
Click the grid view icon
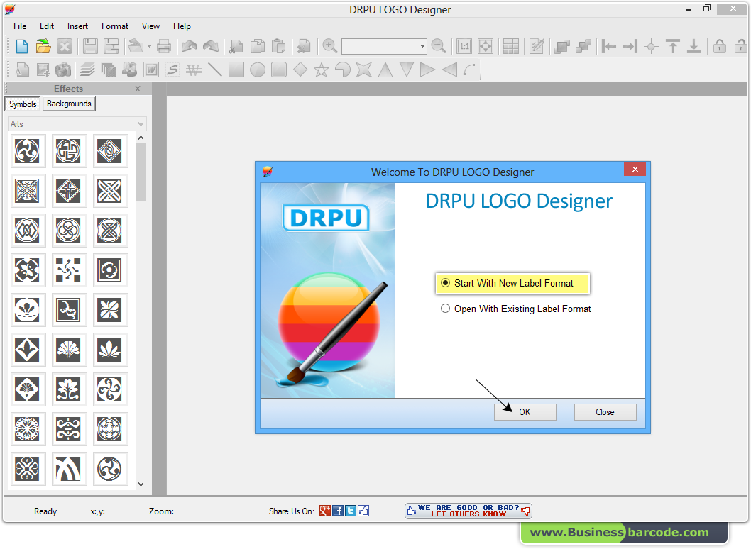(510, 46)
